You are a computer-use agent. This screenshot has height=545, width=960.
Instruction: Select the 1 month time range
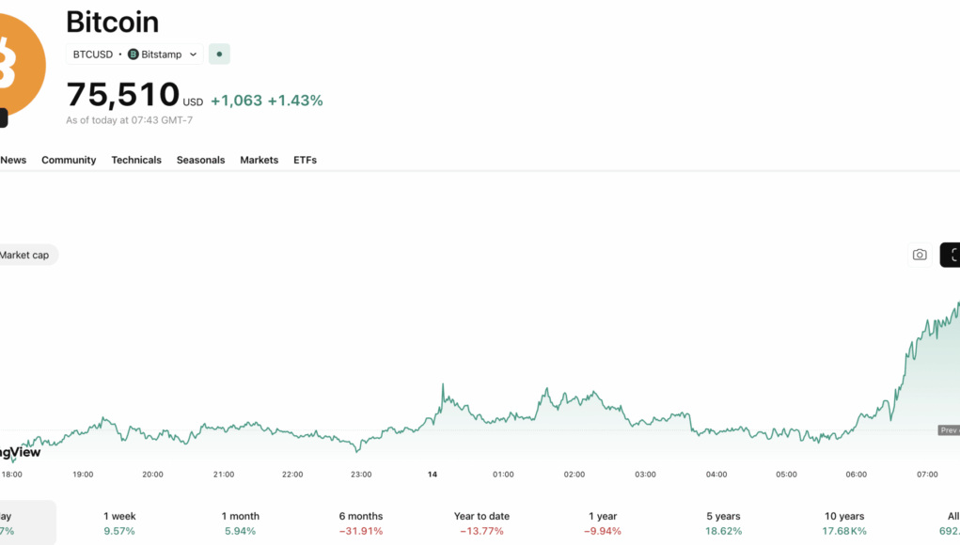[x=240, y=523]
